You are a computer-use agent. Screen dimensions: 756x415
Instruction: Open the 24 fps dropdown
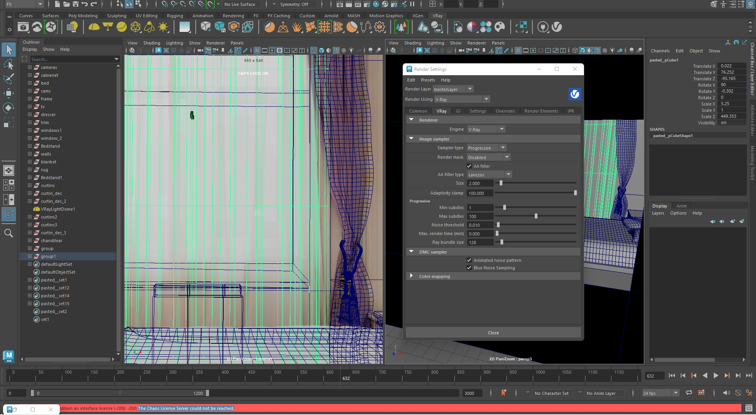click(660, 393)
